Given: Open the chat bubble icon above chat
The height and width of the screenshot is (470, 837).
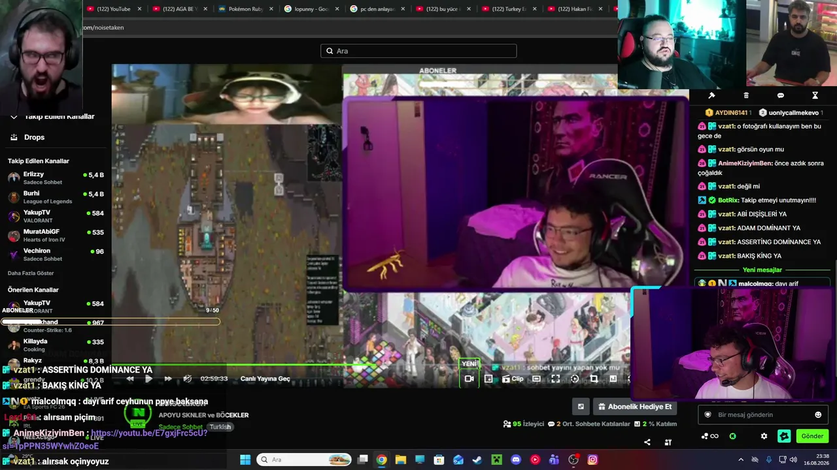Looking at the screenshot, I should point(780,95).
